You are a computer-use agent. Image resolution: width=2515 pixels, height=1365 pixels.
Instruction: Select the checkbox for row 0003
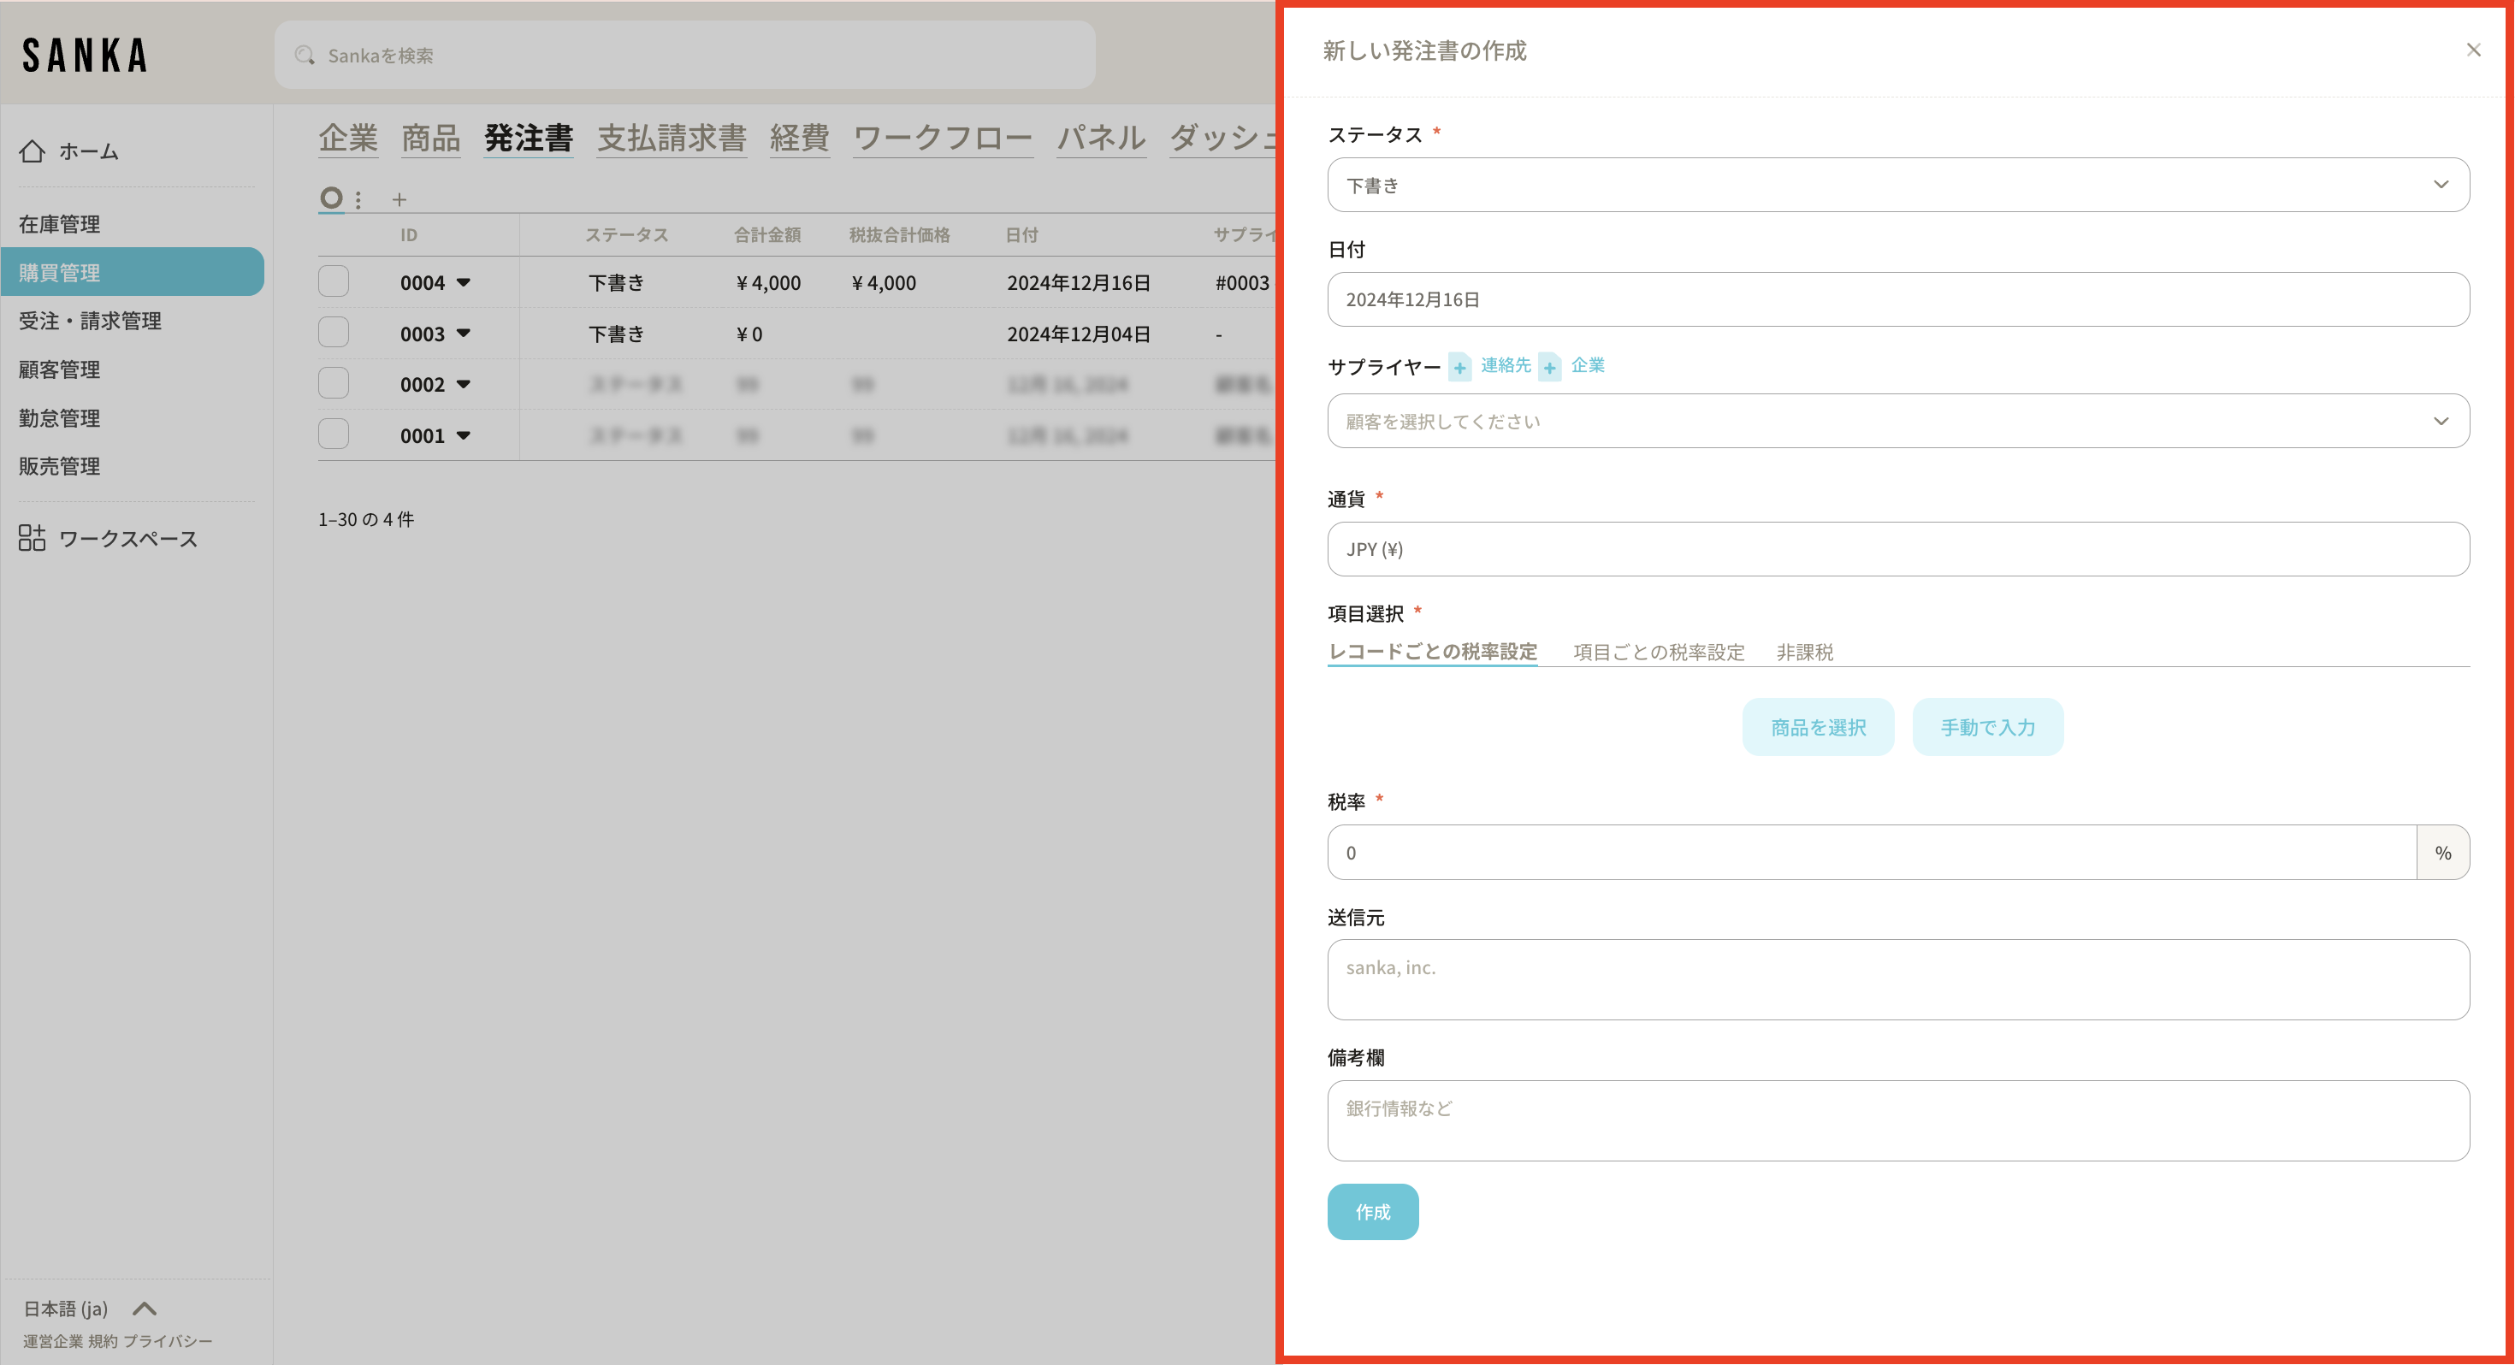(x=334, y=333)
